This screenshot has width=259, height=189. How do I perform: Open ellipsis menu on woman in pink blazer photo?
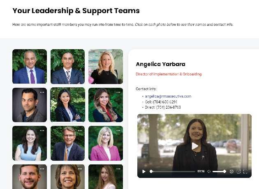click(118, 130)
